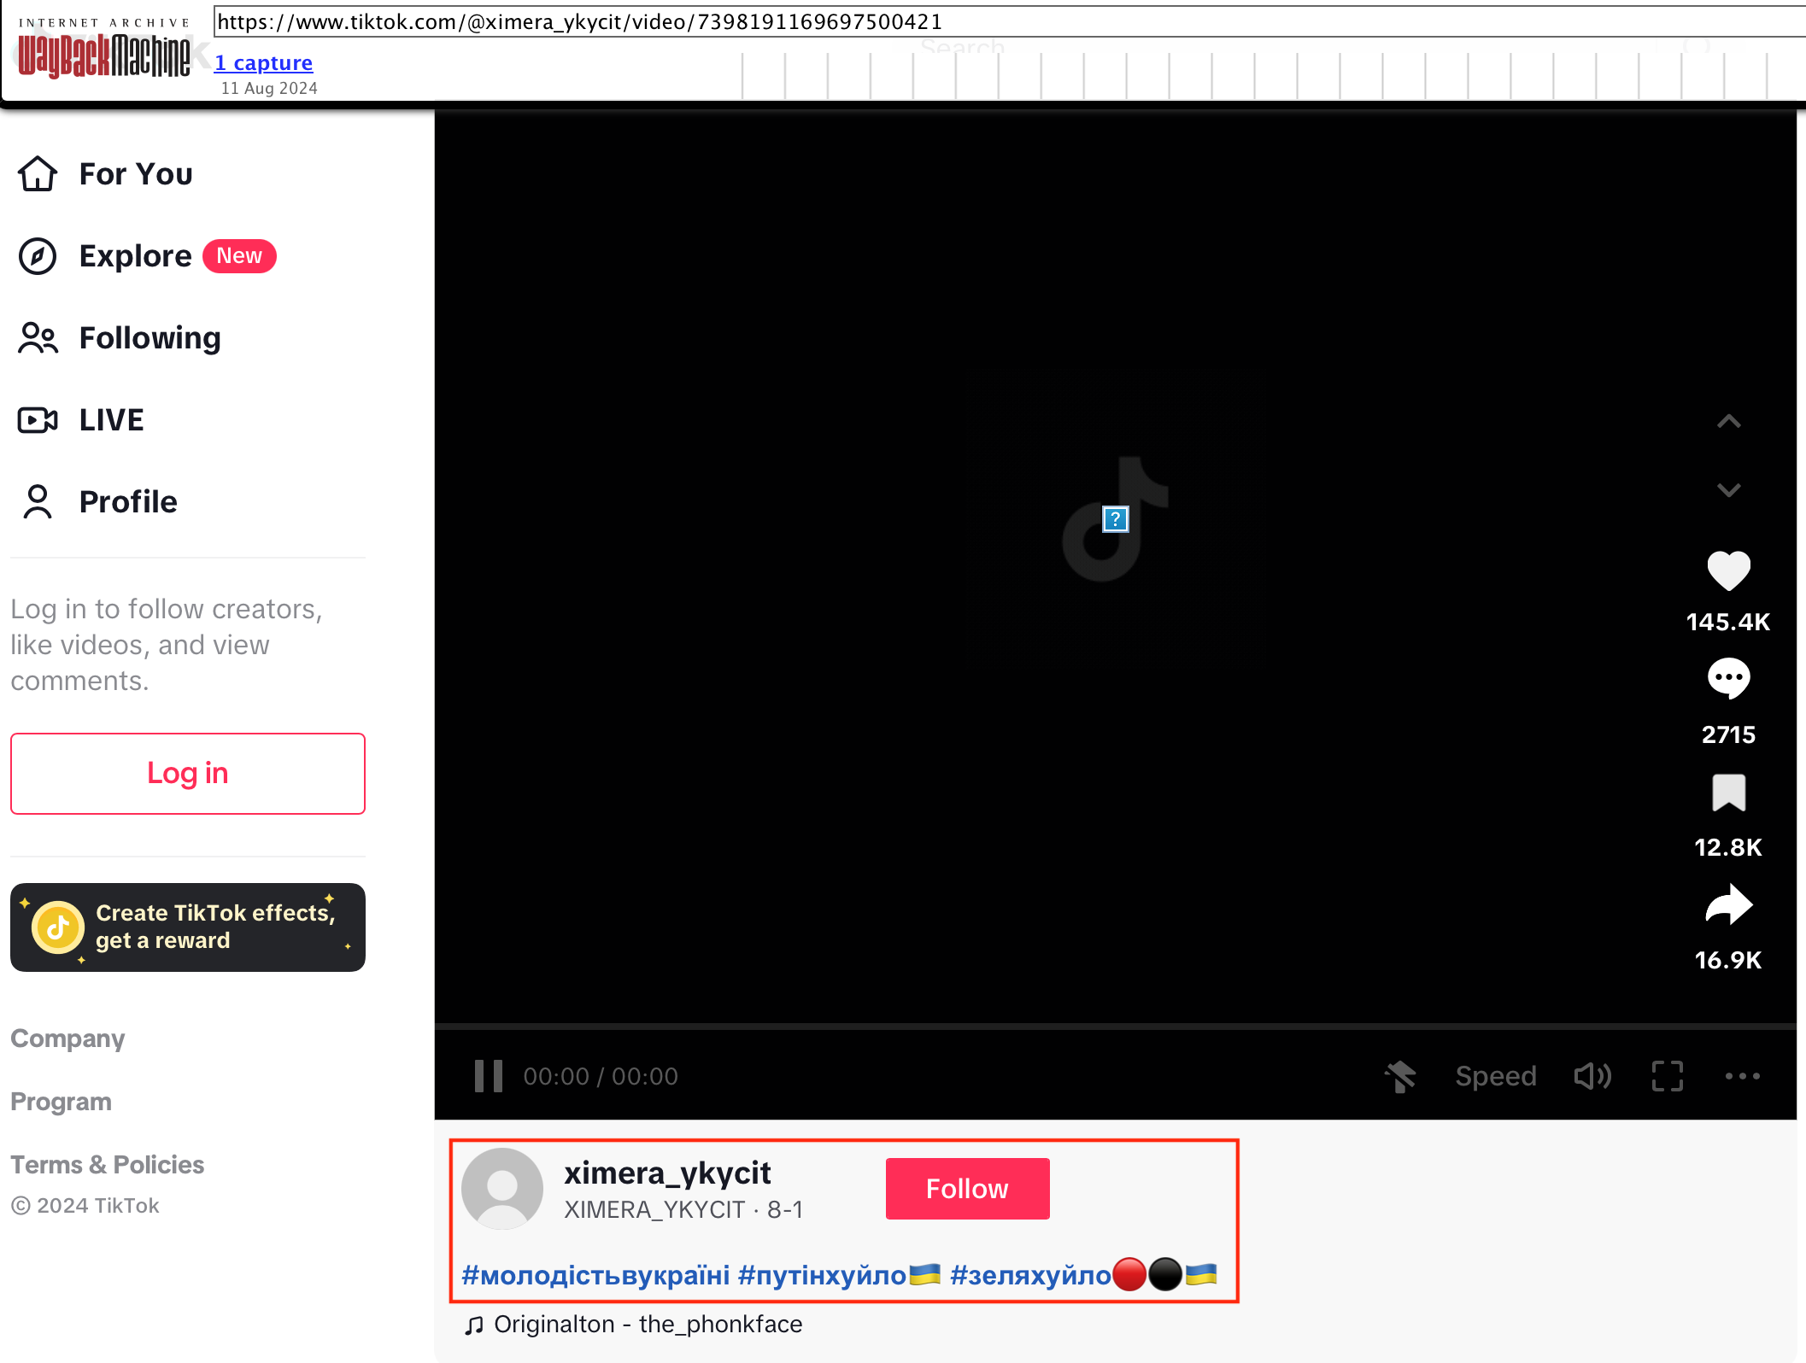The width and height of the screenshot is (1806, 1363).
Task: Like the video with heart icon
Action: tap(1728, 570)
